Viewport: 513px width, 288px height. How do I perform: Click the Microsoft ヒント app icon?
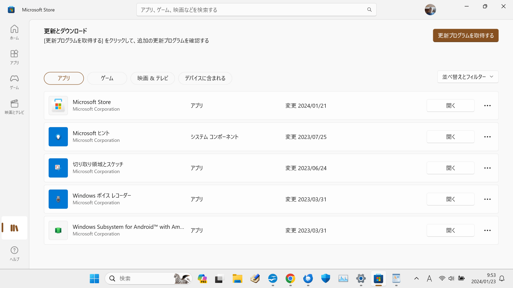[58, 137]
